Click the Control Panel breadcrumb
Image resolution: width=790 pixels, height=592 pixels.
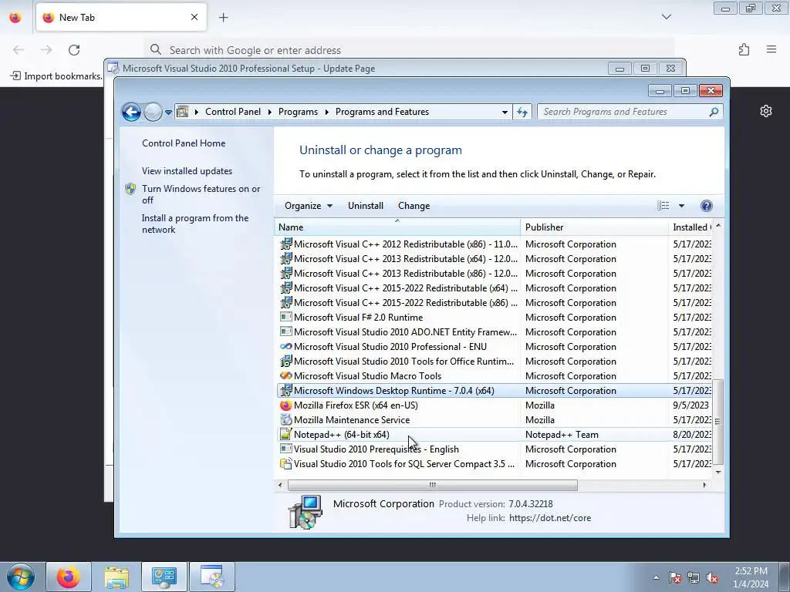pos(233,112)
